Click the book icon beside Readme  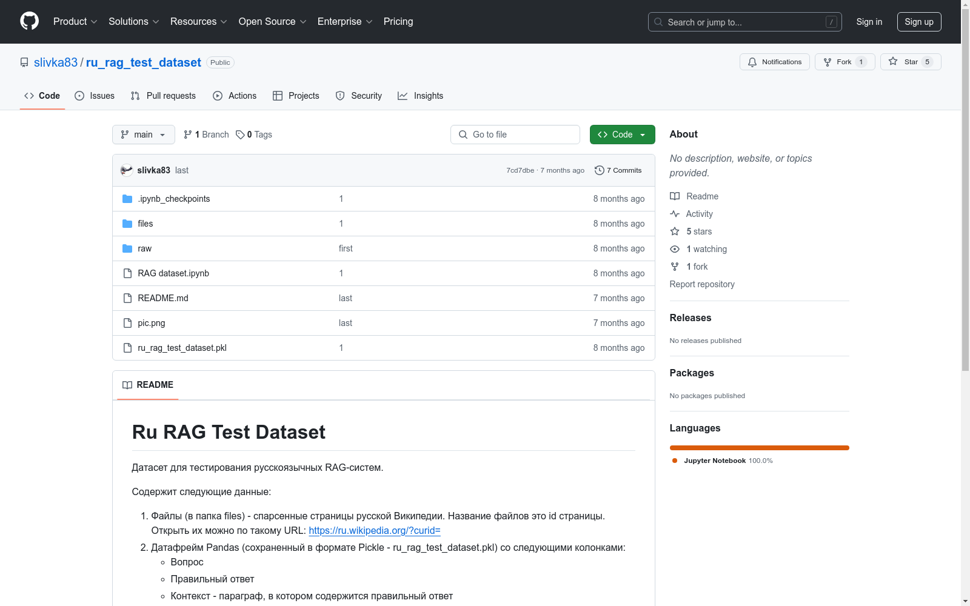click(x=675, y=196)
